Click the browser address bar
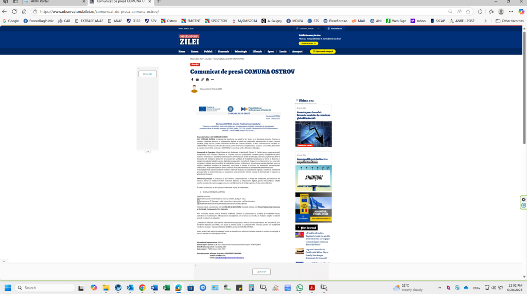The height and width of the screenshot is (294, 527). (x=242, y=11)
